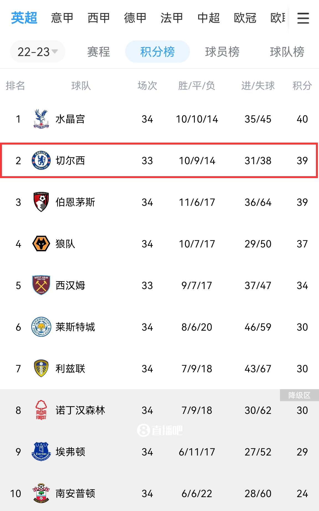Open the 22-23 season selector
This screenshot has height=511, width=319.
pos(37,51)
